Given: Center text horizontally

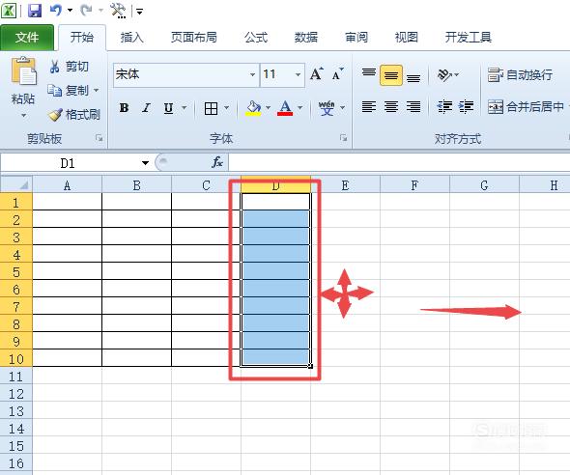Looking at the screenshot, I should tap(391, 107).
